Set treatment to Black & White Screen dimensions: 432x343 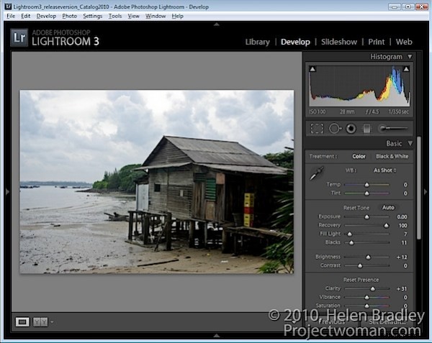[392, 156]
